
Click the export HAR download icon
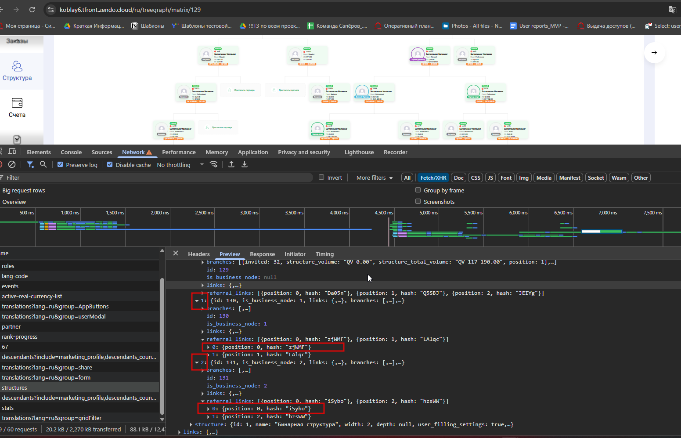tap(245, 164)
